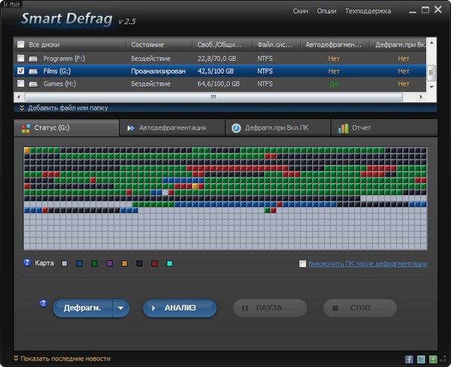Click the Facebook icon in the footer
The image size is (451, 367).
[x=410, y=359]
